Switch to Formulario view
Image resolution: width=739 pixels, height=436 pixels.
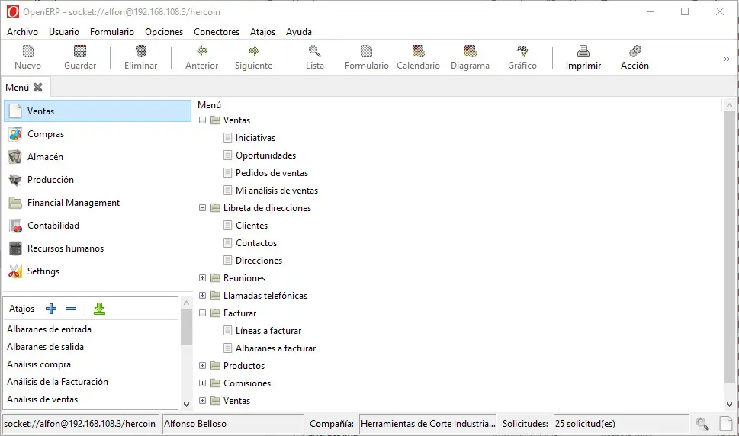[x=366, y=51]
